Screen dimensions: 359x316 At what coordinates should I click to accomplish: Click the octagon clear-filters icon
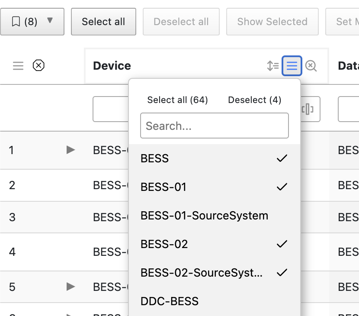pyautogui.click(x=39, y=66)
